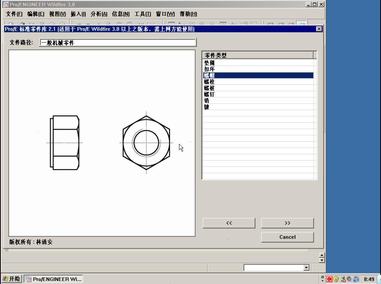
Task: Select 垫圈 in the part type list
Action: 258,63
